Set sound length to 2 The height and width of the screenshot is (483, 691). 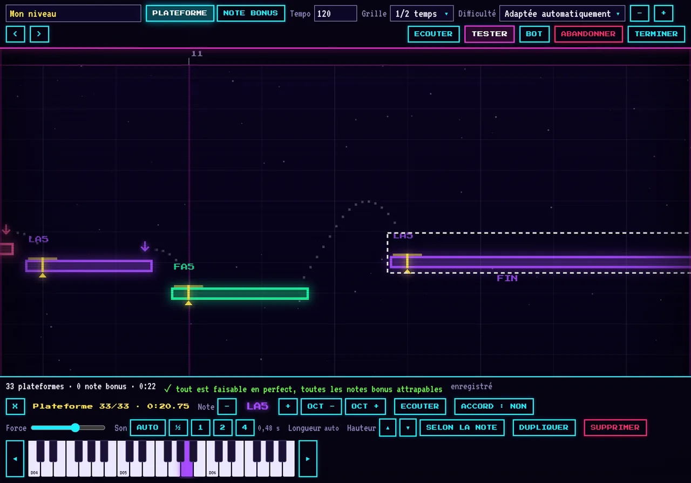point(222,427)
